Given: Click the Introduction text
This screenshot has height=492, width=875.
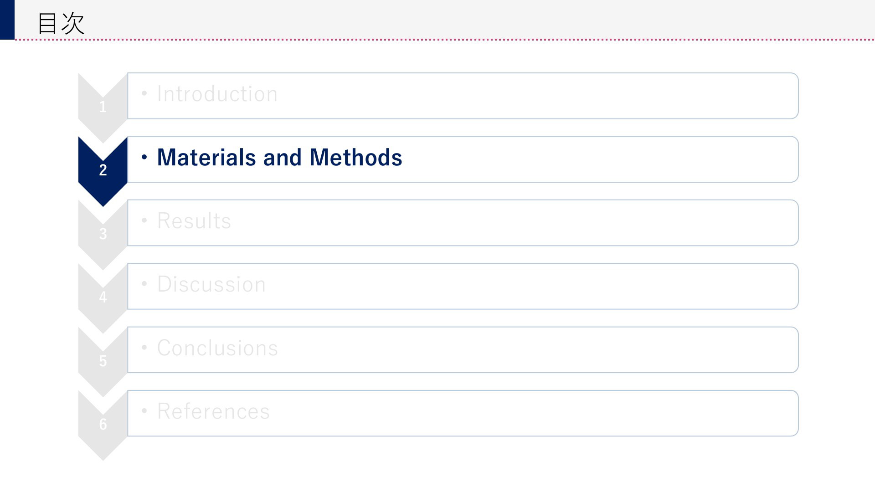Looking at the screenshot, I should coord(217,94).
